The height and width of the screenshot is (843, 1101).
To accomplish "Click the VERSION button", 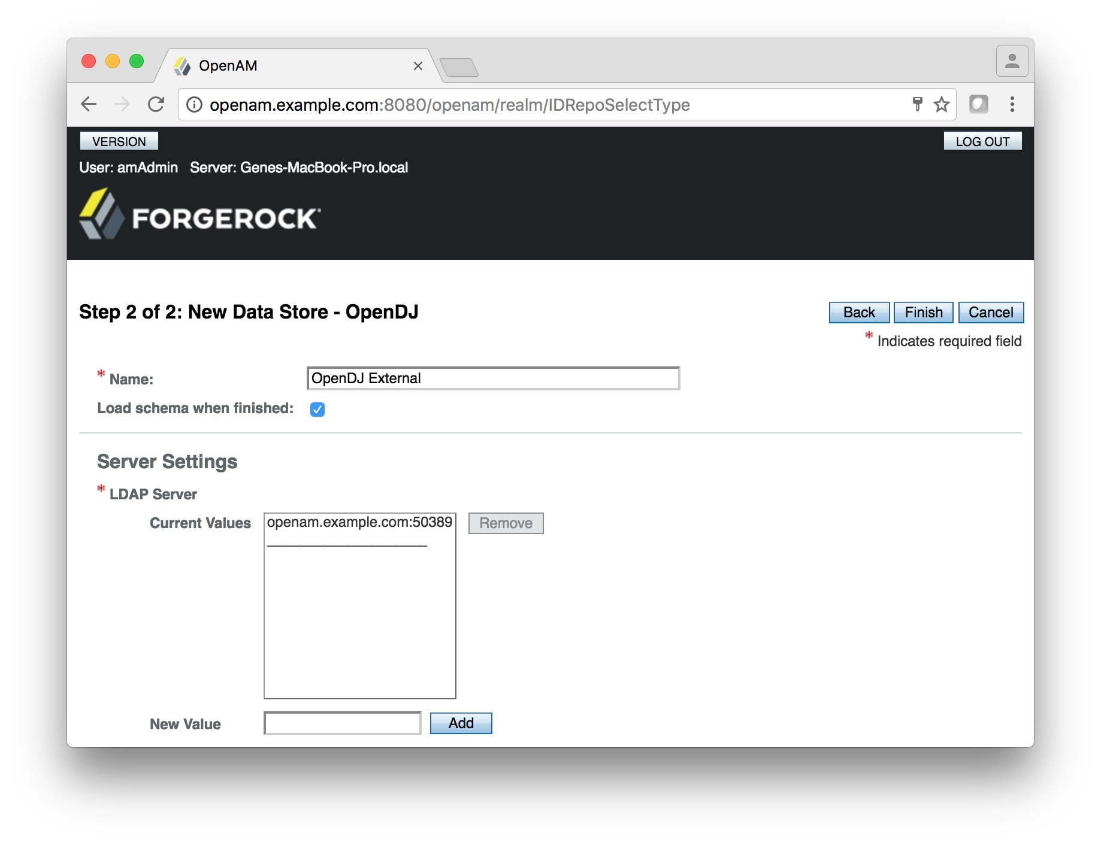I will coord(119,141).
